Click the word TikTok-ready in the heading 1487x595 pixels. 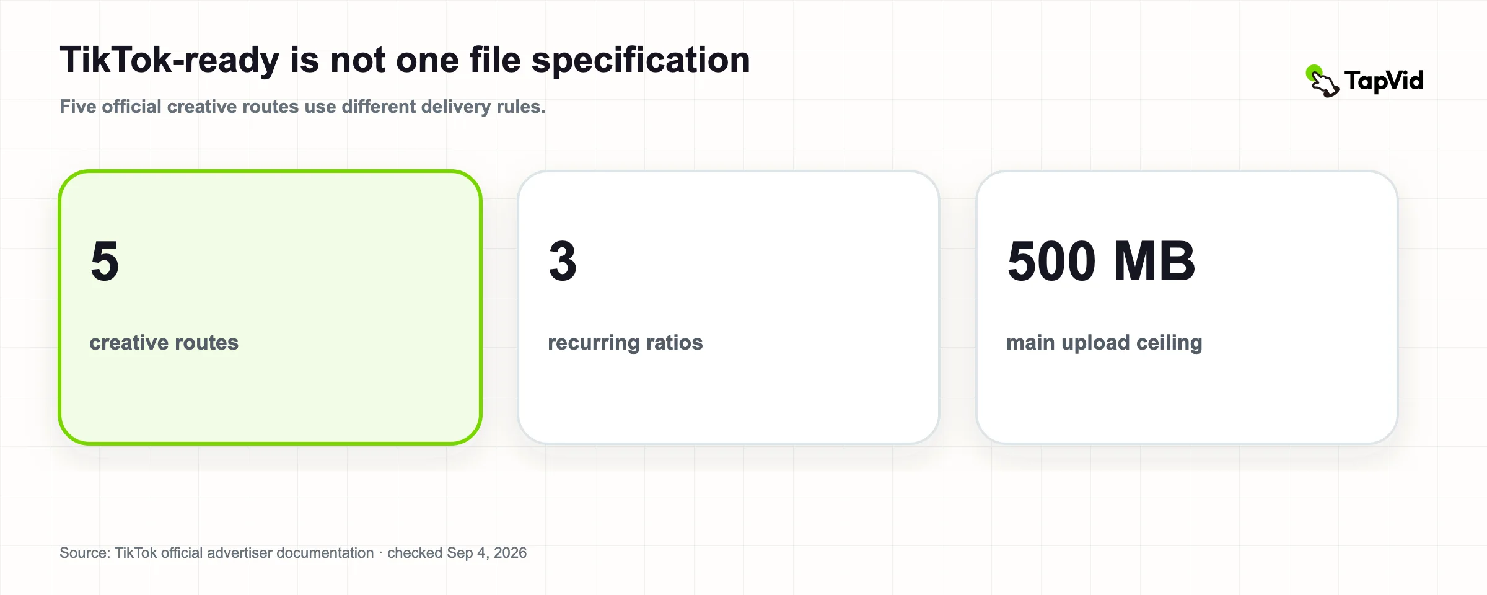[170, 61]
